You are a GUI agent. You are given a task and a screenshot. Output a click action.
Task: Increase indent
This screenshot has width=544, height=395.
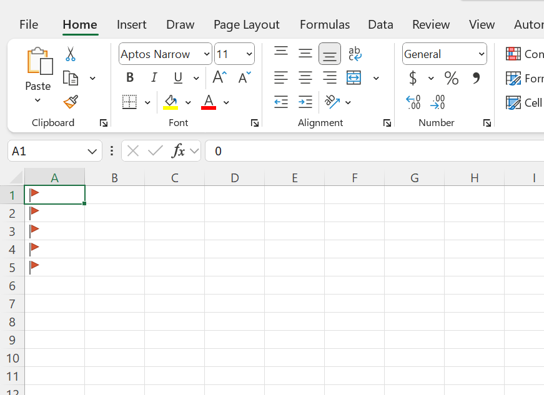click(305, 102)
